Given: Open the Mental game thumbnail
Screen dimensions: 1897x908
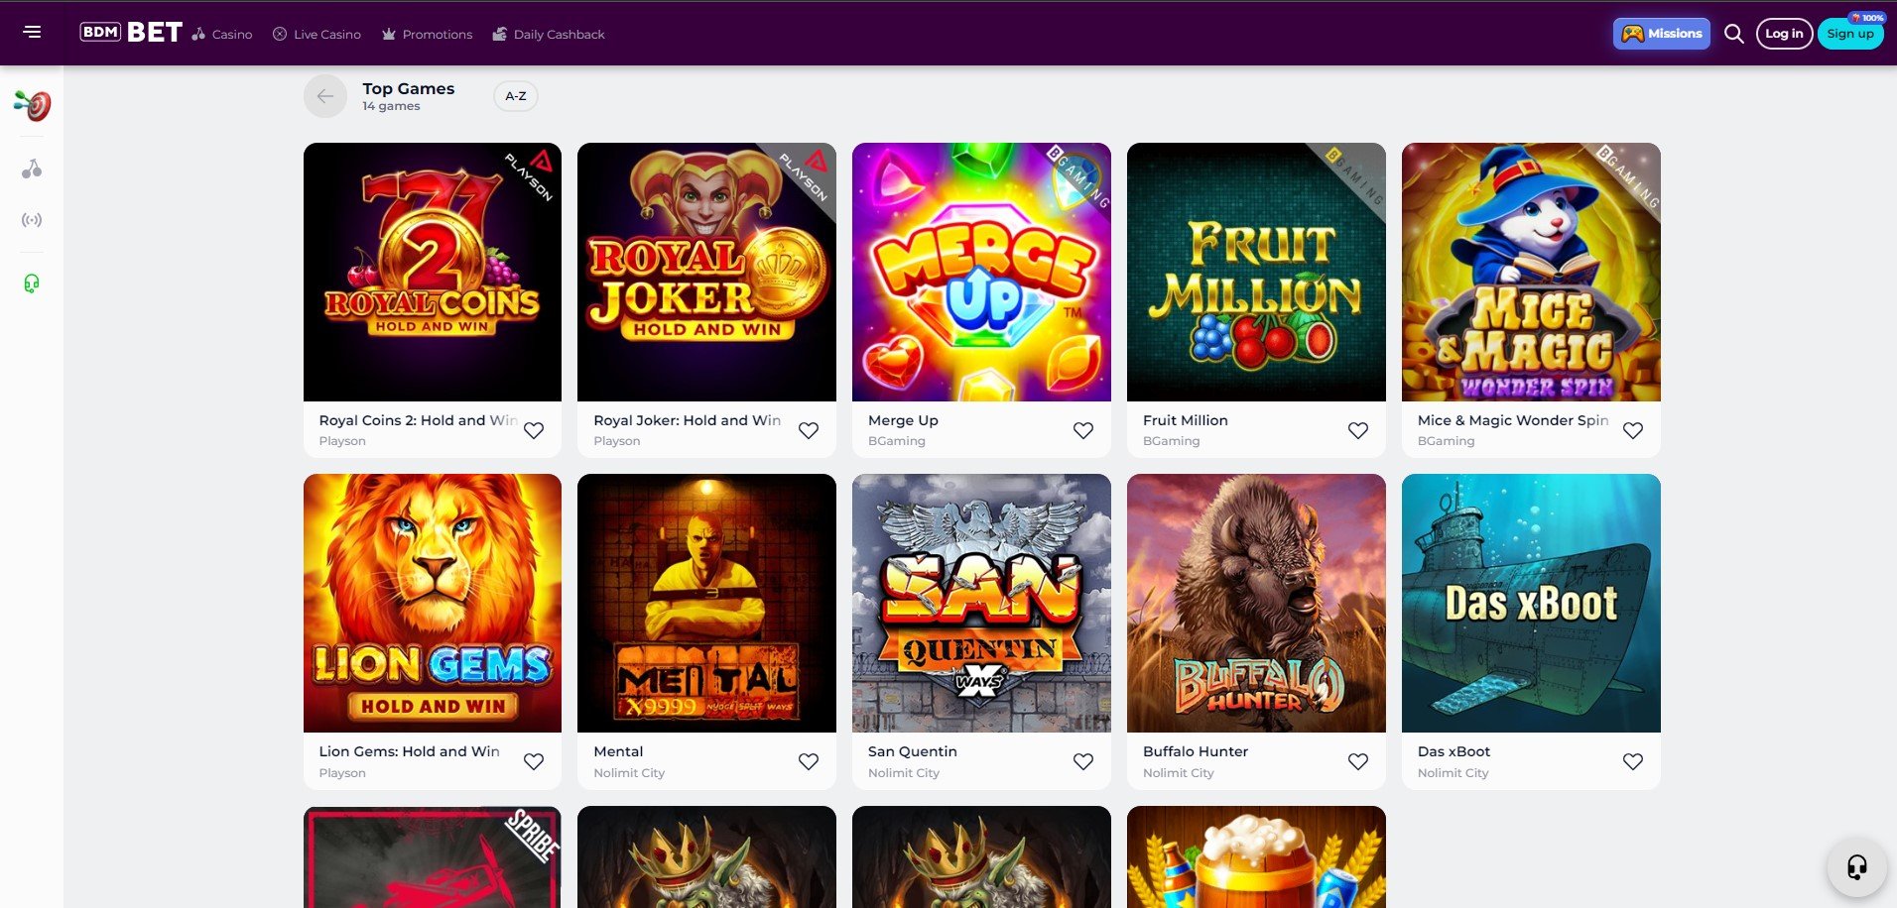Looking at the screenshot, I should coord(706,603).
